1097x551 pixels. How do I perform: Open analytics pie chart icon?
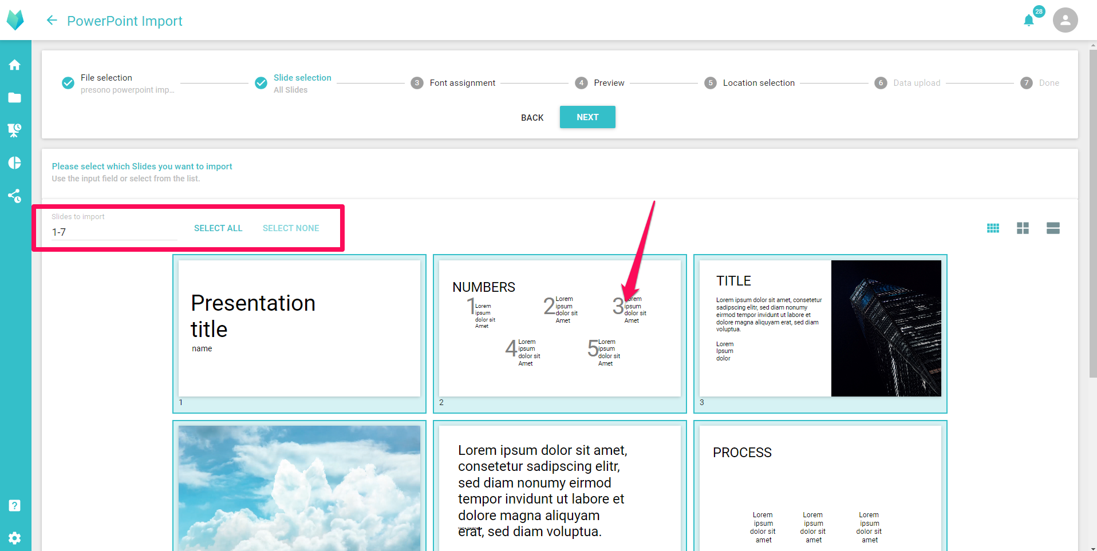pyautogui.click(x=15, y=163)
